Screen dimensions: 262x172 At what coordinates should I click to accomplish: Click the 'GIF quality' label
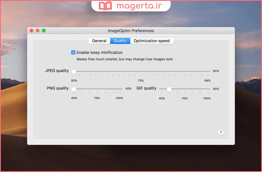[x=146, y=88]
